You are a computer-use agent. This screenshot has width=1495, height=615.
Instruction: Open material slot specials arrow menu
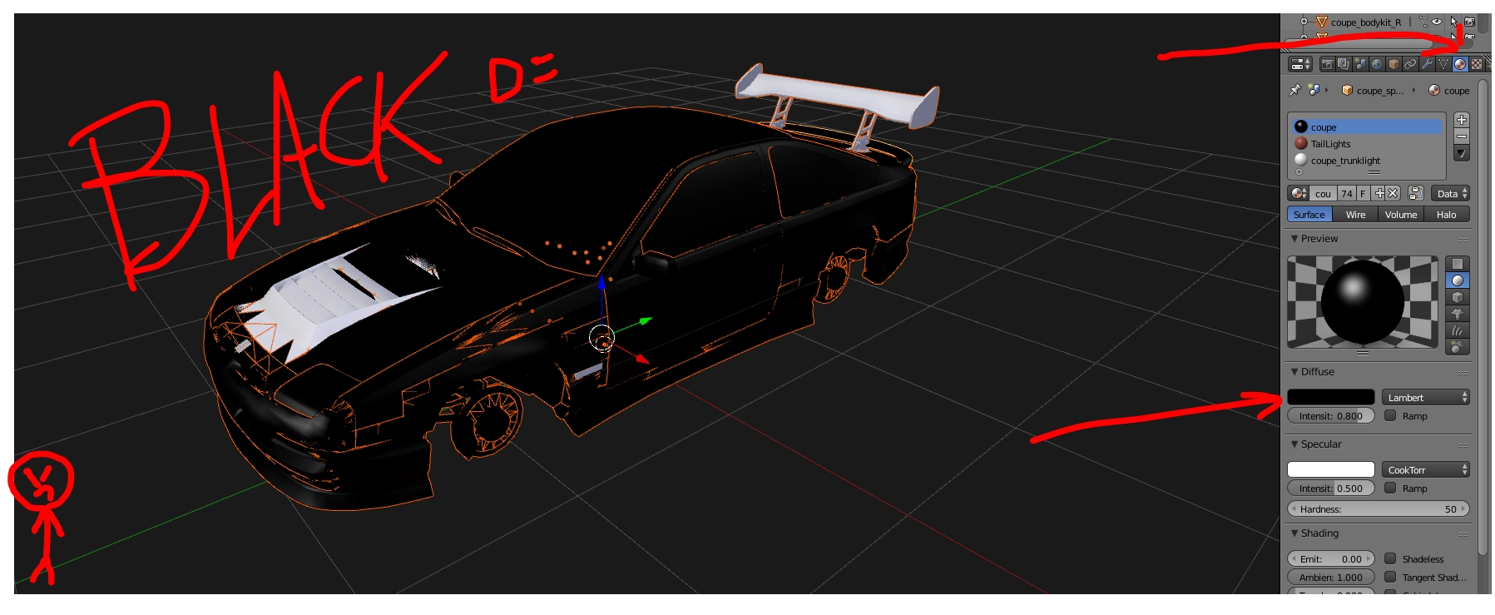(1462, 153)
